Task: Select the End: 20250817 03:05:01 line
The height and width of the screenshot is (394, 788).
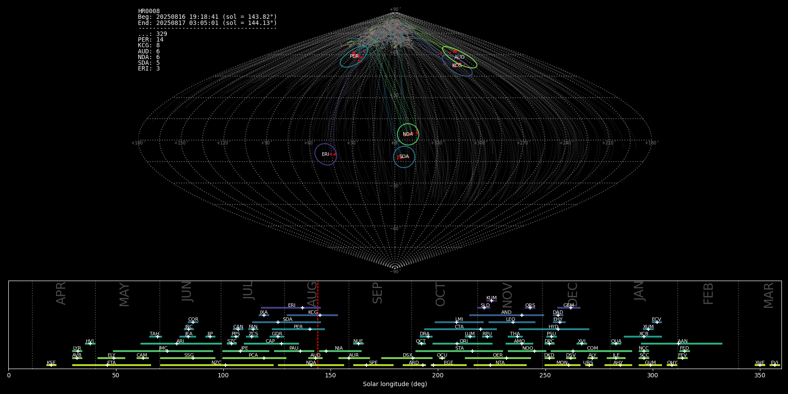Action: (x=208, y=23)
